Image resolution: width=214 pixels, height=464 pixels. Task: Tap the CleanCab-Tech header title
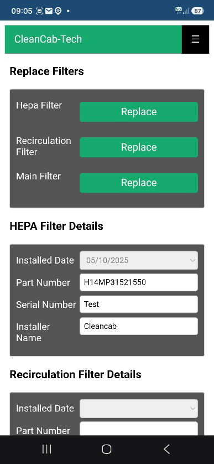click(48, 39)
